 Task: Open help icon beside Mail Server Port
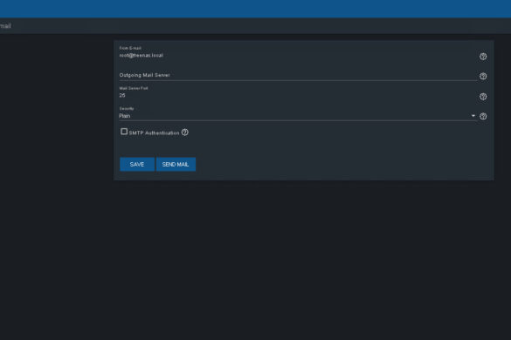[483, 97]
